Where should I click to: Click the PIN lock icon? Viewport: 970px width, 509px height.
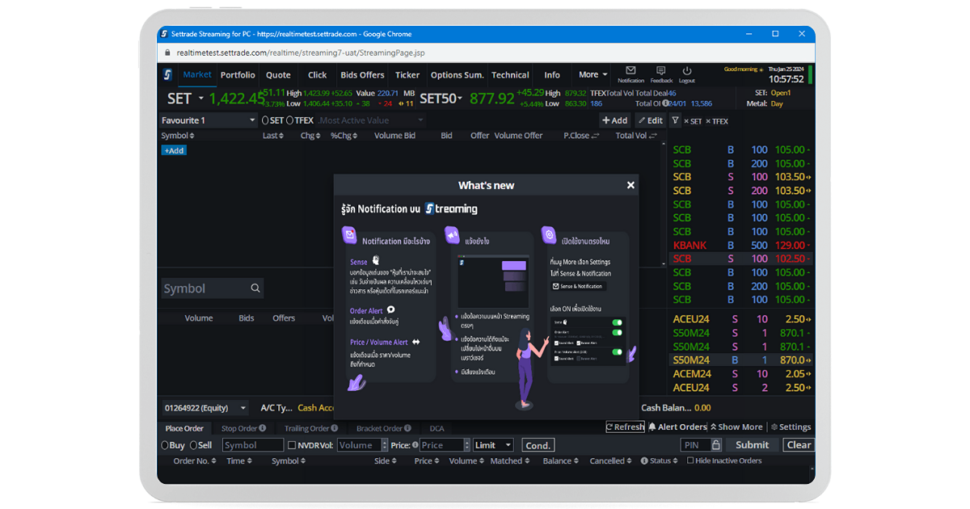[x=715, y=445]
